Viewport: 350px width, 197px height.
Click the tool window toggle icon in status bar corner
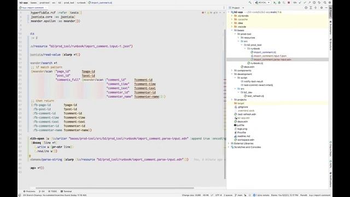click(x=20, y=195)
